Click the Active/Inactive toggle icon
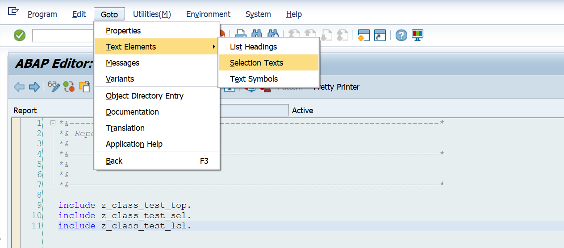Image resolution: width=564 pixels, height=248 pixels. [x=69, y=87]
